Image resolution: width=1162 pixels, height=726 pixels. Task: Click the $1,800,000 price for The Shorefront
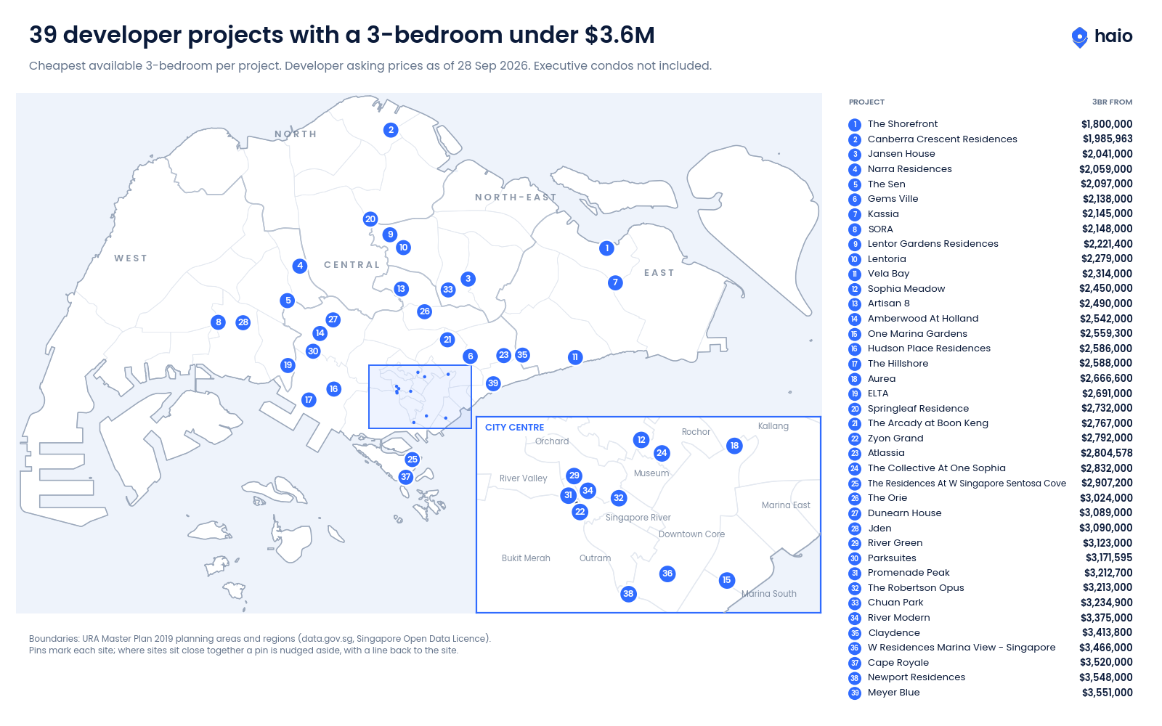click(x=1107, y=124)
